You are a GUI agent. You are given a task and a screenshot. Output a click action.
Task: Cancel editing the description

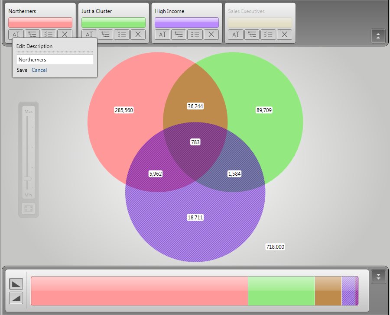click(x=39, y=70)
